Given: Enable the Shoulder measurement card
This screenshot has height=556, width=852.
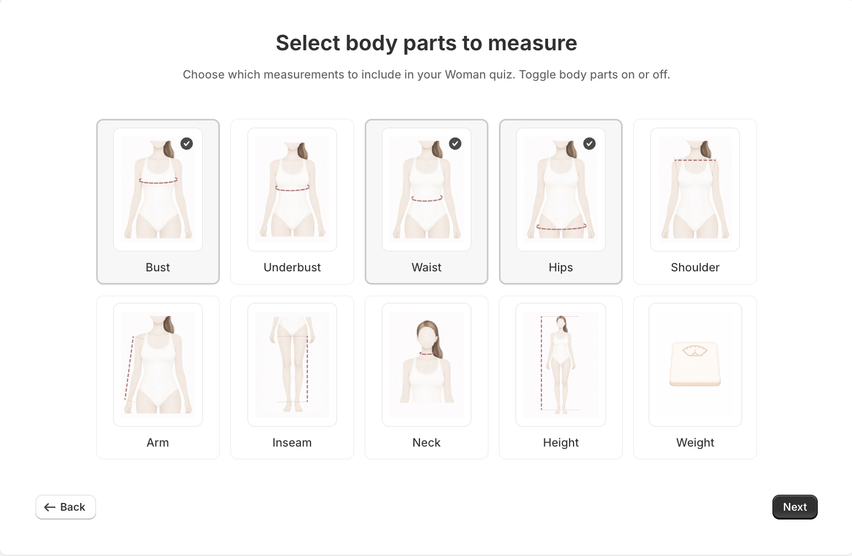Looking at the screenshot, I should click(x=695, y=202).
